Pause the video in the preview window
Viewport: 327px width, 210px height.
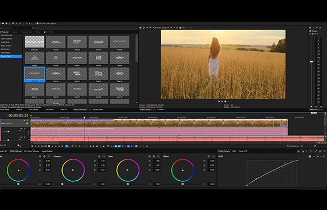pyautogui.click(x=222, y=101)
